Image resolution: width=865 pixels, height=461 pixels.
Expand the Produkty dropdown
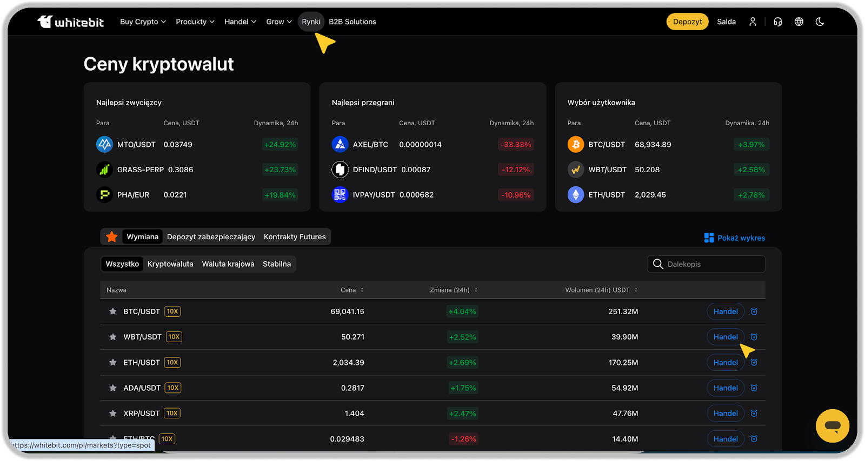(195, 22)
